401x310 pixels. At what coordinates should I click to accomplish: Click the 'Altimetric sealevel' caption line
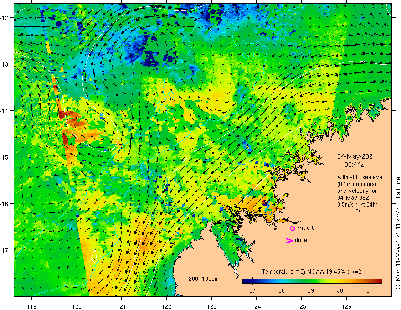(360, 177)
